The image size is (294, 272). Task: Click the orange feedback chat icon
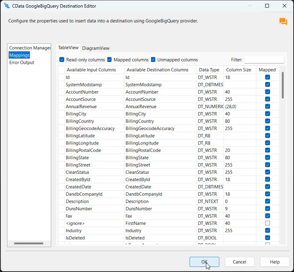tap(283, 22)
